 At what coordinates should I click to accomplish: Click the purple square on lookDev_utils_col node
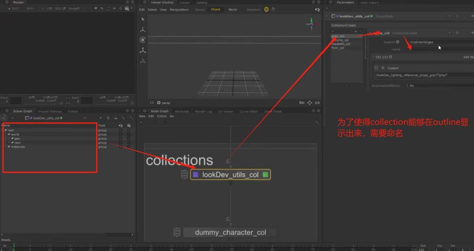196,175
